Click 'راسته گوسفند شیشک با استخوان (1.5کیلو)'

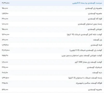[85, 78]
